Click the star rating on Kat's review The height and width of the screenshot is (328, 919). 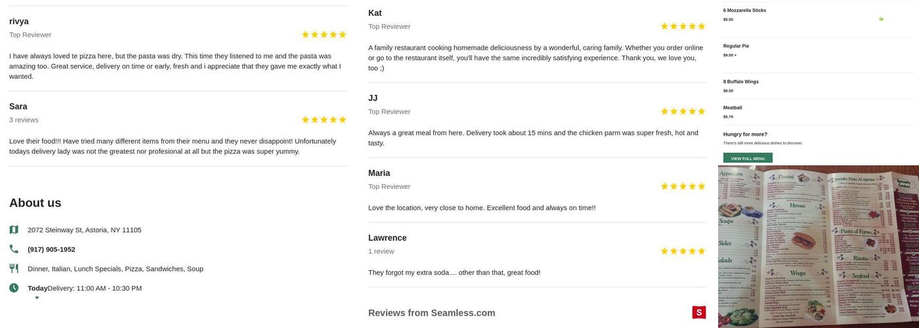click(x=683, y=26)
